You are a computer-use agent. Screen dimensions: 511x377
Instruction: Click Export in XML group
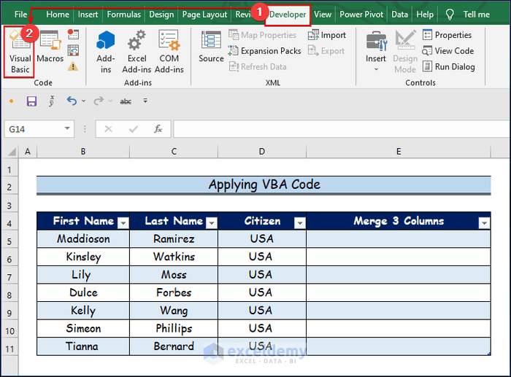click(326, 51)
